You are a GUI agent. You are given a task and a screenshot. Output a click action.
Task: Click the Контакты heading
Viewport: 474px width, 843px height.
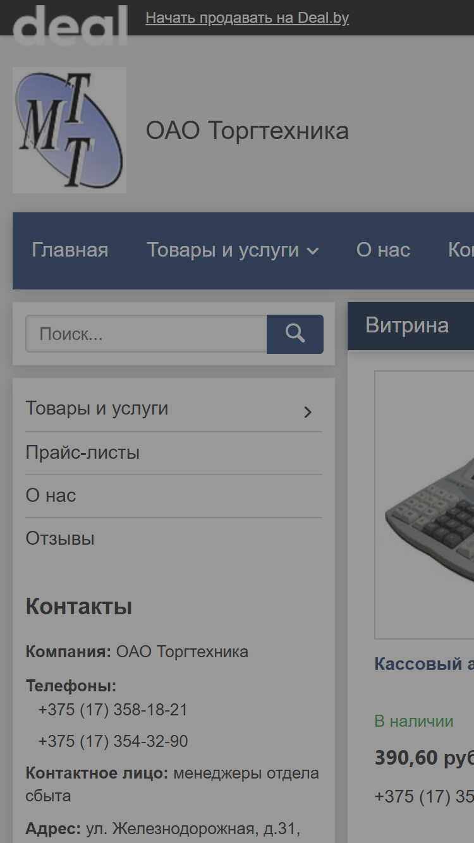pos(79,607)
